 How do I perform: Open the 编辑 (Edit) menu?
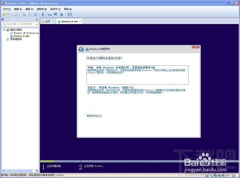tap(18, 9)
